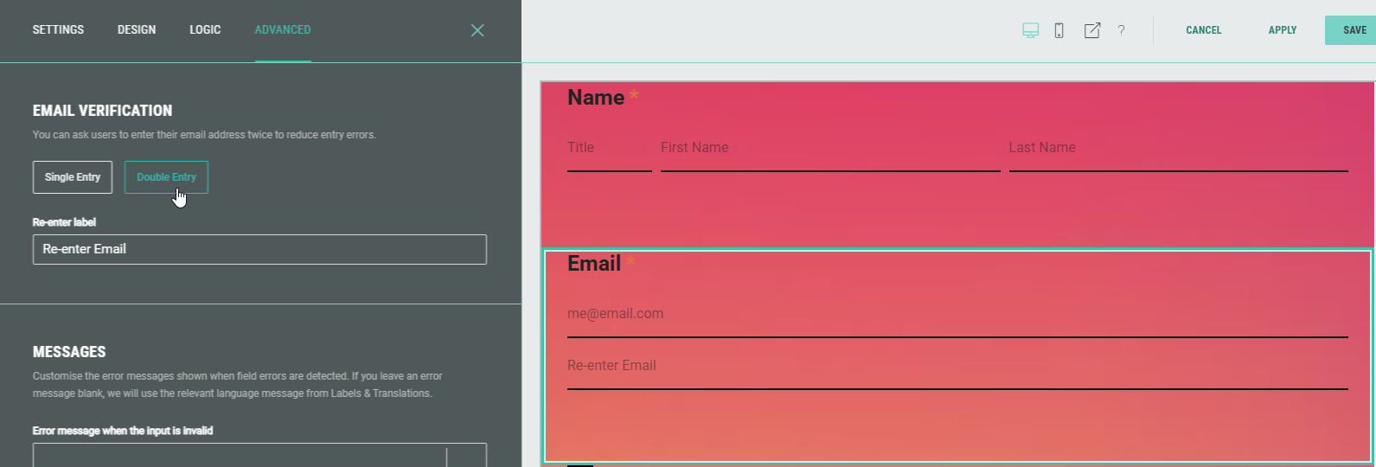Viewport: 1376px width, 467px height.
Task: Select the Advanced tab
Action: click(282, 29)
